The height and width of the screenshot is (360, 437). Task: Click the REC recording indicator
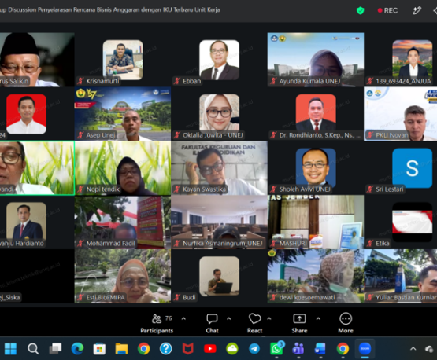click(x=387, y=10)
